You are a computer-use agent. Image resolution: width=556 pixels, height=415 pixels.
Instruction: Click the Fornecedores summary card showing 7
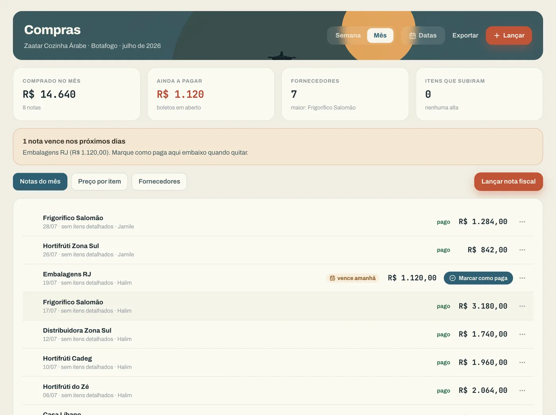pyautogui.click(x=345, y=94)
